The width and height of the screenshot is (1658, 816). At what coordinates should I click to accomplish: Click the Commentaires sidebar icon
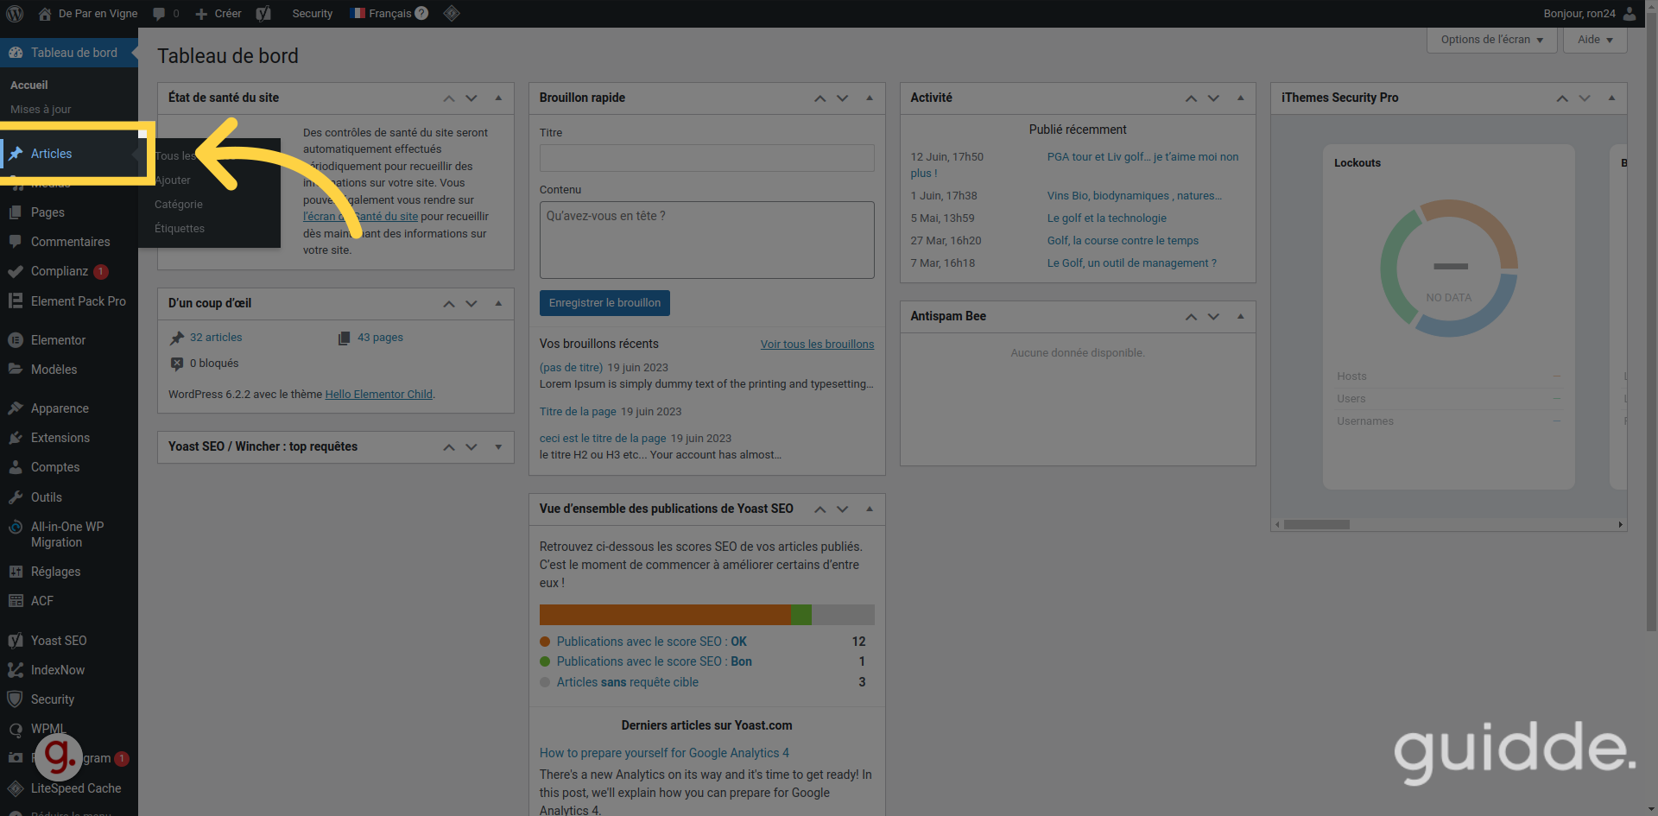pyautogui.click(x=15, y=242)
